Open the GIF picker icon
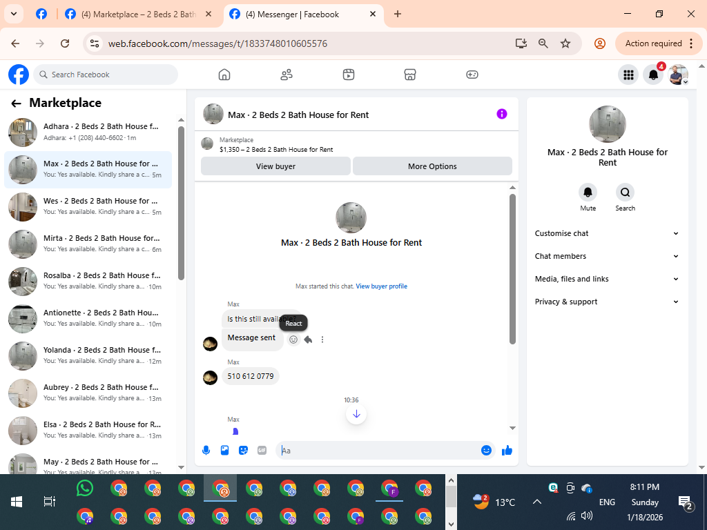Viewport: 707px width, 530px height. 262,450
